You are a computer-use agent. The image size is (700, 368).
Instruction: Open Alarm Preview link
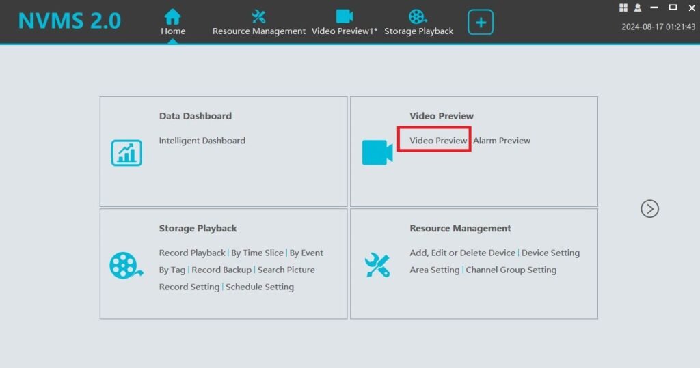pos(502,141)
